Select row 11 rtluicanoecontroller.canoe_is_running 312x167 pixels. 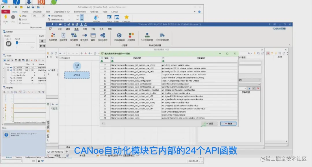coord(169,78)
